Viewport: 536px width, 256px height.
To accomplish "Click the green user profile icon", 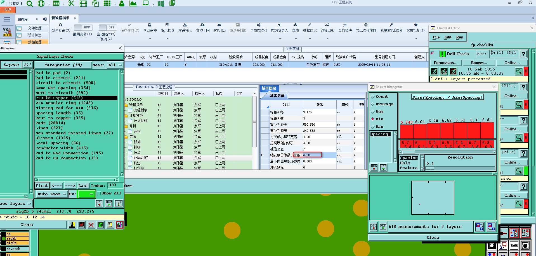I will [x=122, y=4].
